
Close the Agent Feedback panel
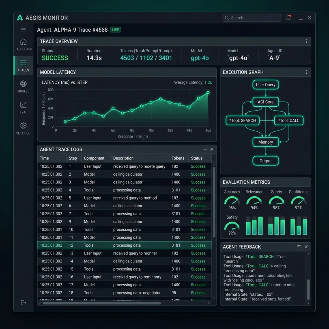[x=306, y=247]
